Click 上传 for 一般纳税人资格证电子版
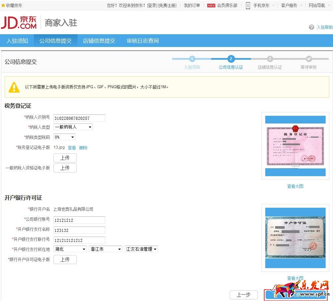333x301 pixels. click(x=65, y=168)
